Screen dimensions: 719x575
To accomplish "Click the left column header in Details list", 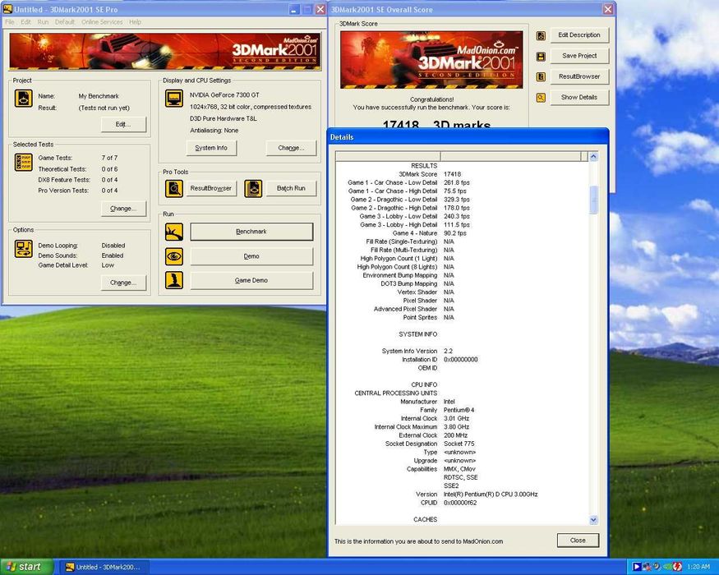I will pos(388,156).
